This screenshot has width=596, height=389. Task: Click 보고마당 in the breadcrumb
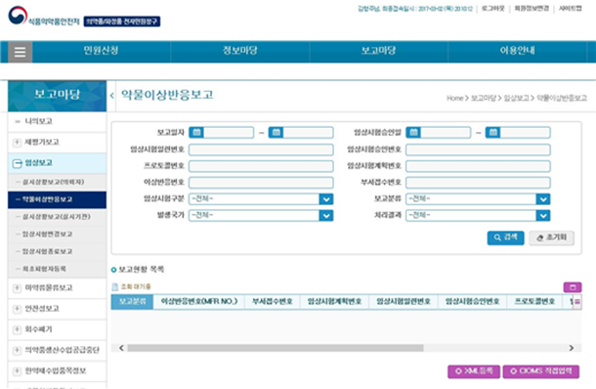point(484,98)
